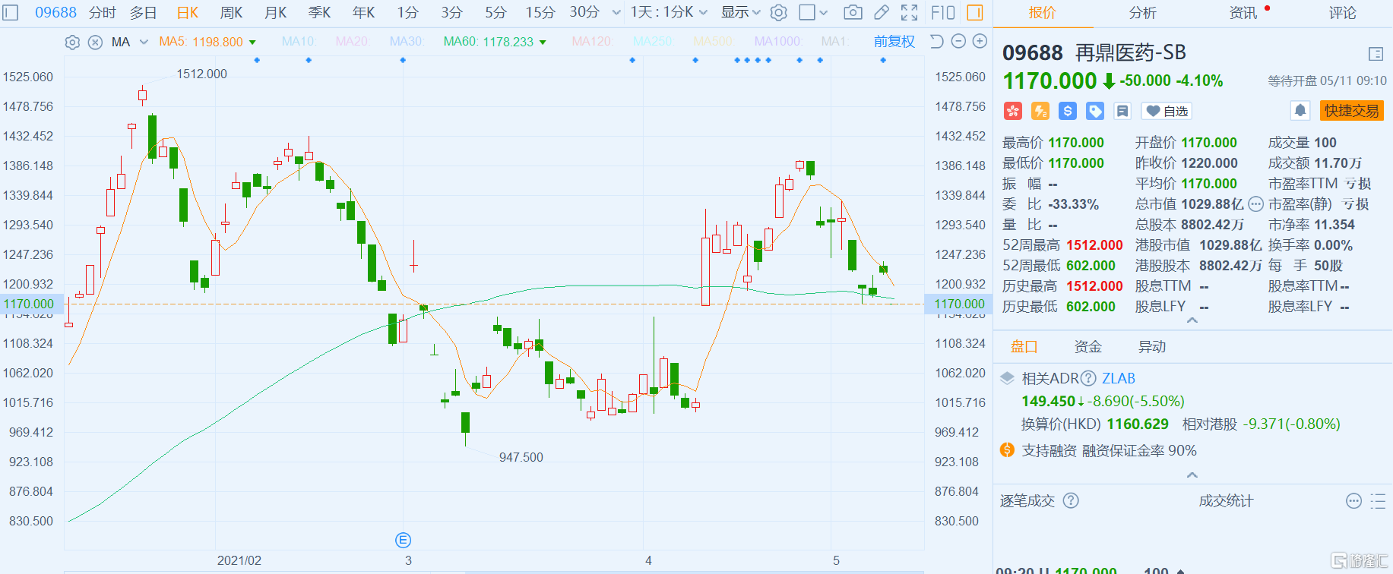Click the orange MA5 color indicator label
This screenshot has width=1393, height=574.
tap(201, 42)
